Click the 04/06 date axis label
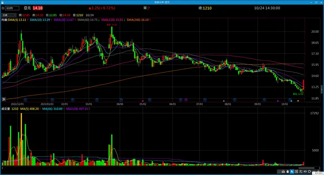 120,104
